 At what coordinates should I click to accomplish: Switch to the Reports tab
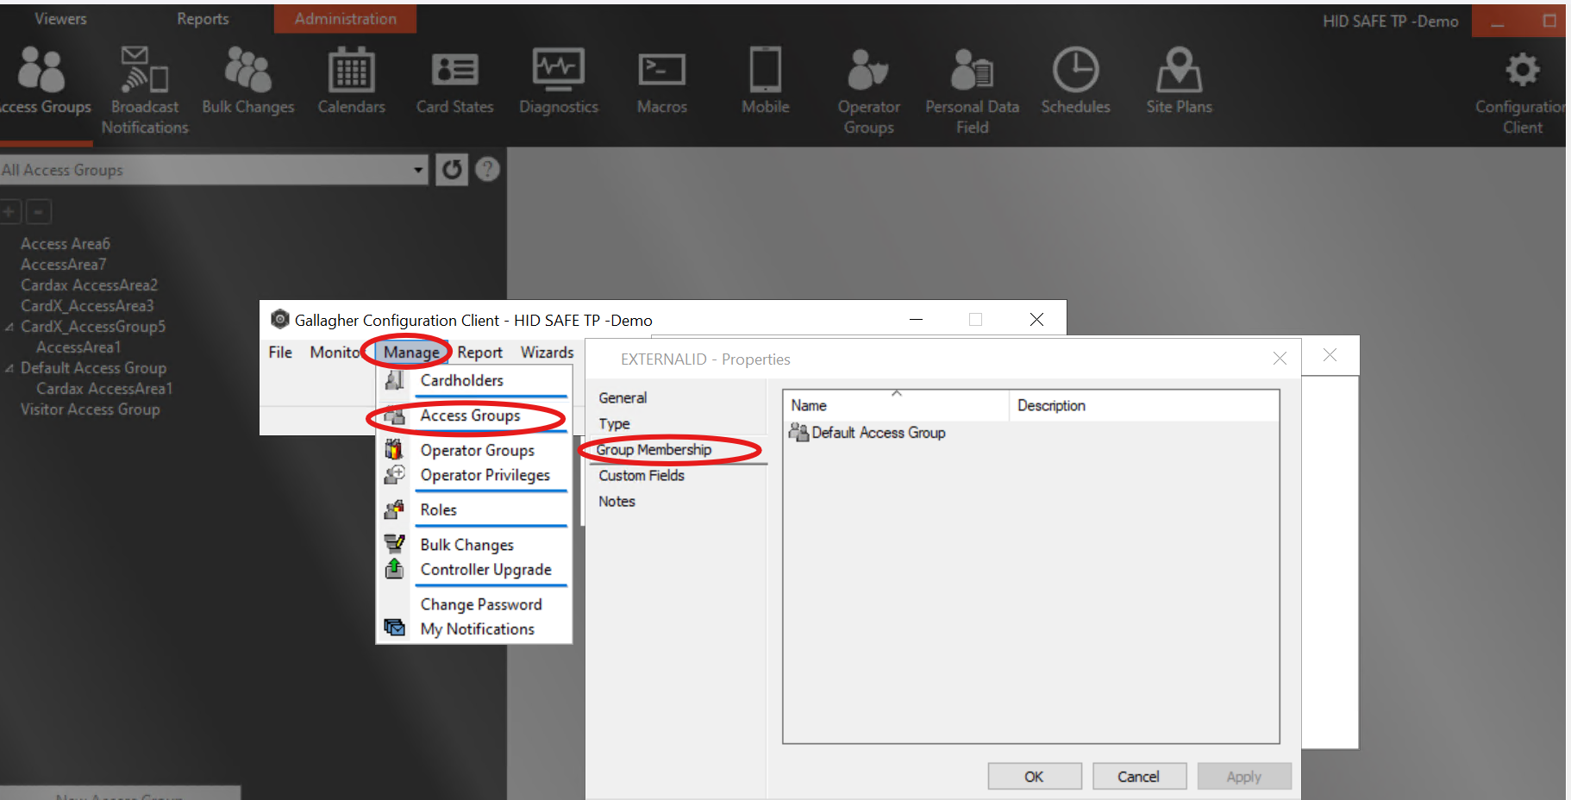[x=203, y=19]
